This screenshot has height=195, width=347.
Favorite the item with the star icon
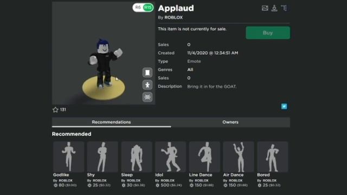(55, 109)
